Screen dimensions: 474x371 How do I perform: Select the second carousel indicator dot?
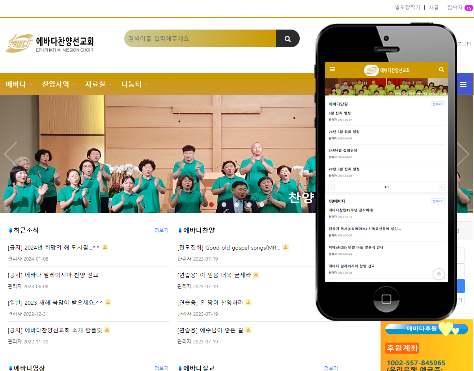point(224,204)
